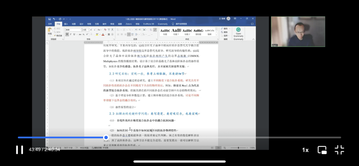
Task: Toggle strikethrough text button
Action: pos(80,34)
